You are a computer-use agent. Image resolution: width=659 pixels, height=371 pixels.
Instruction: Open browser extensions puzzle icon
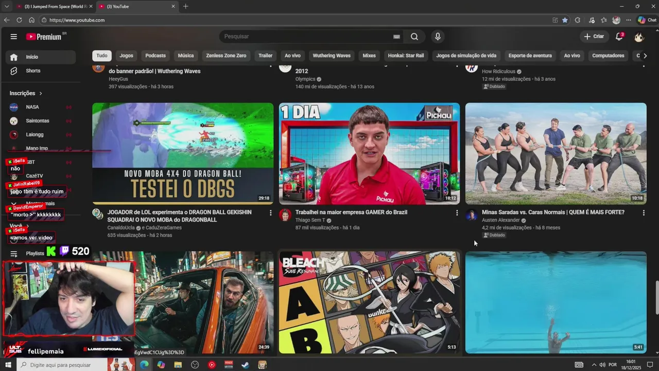pyautogui.click(x=578, y=20)
